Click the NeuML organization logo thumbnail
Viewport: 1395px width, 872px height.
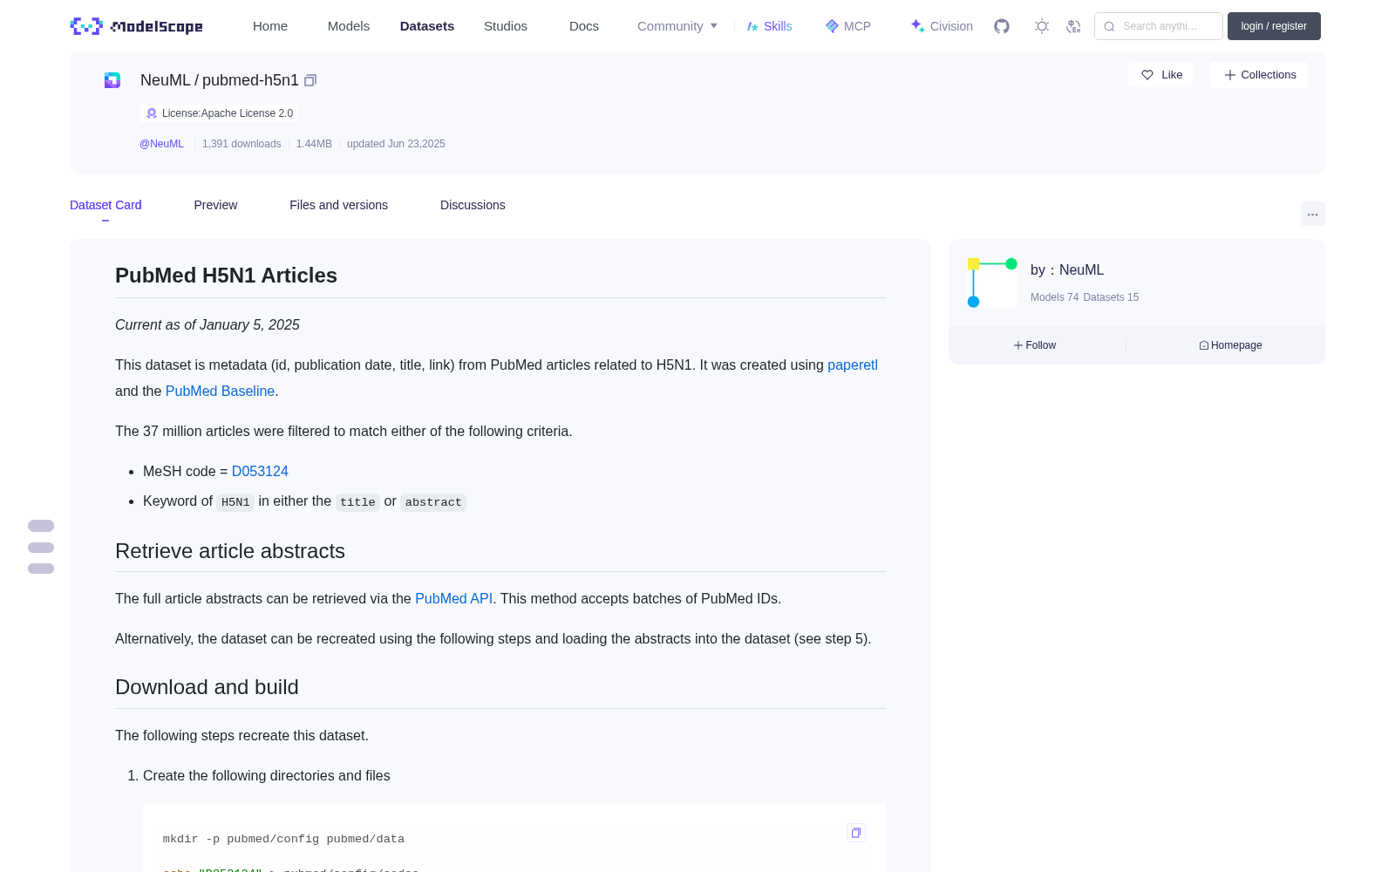click(992, 283)
